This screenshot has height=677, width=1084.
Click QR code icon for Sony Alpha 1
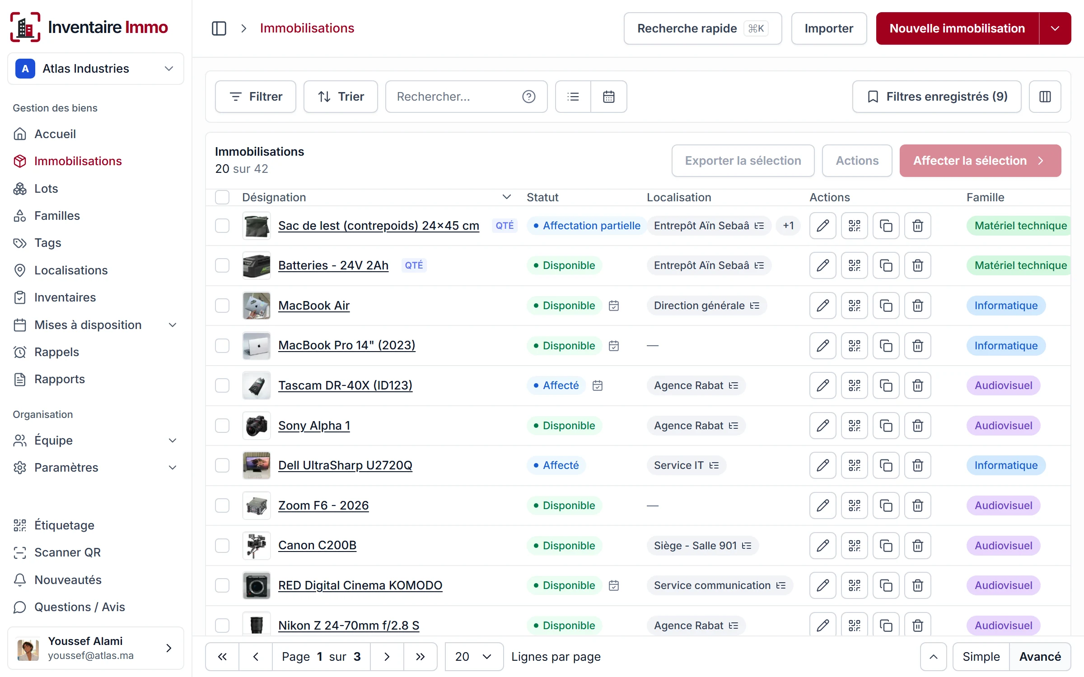[854, 426]
